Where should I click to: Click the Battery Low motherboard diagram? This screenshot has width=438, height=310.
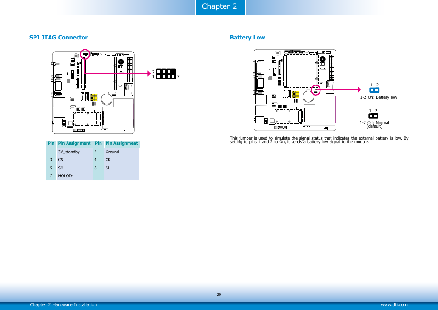pos(295,90)
